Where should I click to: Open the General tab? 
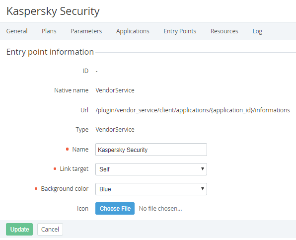coord(17,31)
